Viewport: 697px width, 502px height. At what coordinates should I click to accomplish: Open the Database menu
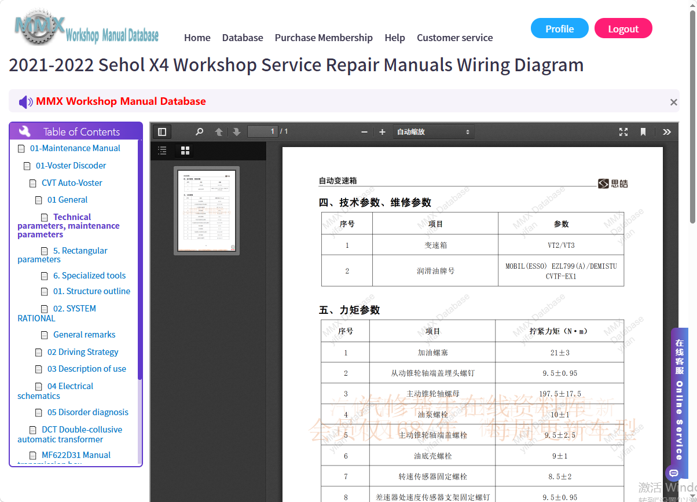pyautogui.click(x=243, y=38)
